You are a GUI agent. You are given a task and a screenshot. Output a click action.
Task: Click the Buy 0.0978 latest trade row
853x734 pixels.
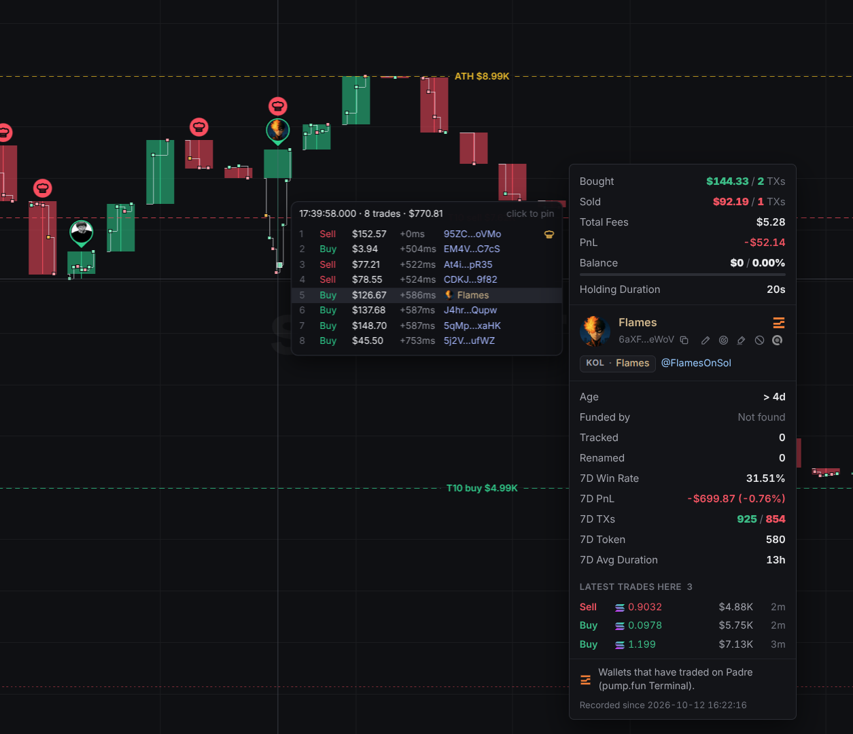click(682, 625)
